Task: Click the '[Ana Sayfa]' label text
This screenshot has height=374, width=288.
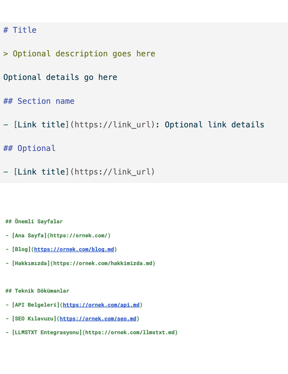Action: [x=29, y=236]
